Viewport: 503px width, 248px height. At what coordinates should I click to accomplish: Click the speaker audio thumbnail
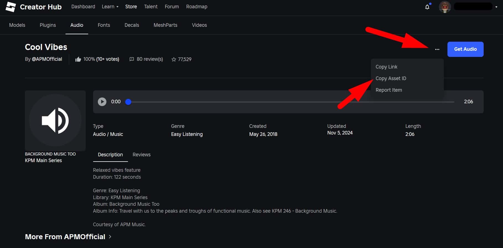55,121
